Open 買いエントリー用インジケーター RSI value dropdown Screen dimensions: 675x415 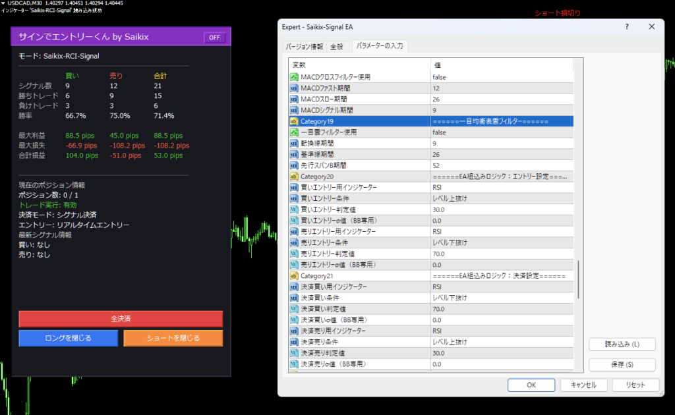point(501,188)
